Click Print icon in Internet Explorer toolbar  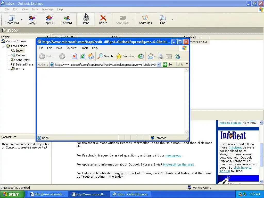tap(160, 56)
